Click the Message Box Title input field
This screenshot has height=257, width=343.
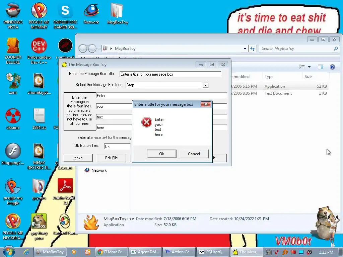[x=170, y=74]
